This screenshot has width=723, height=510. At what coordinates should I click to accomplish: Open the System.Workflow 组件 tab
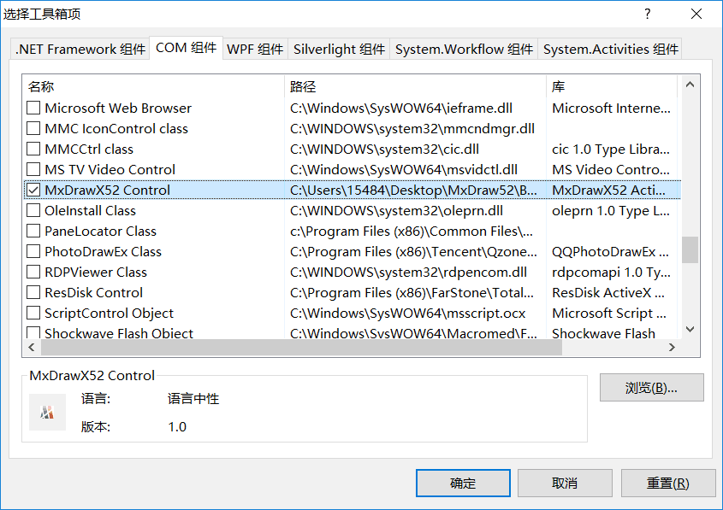[x=463, y=49]
